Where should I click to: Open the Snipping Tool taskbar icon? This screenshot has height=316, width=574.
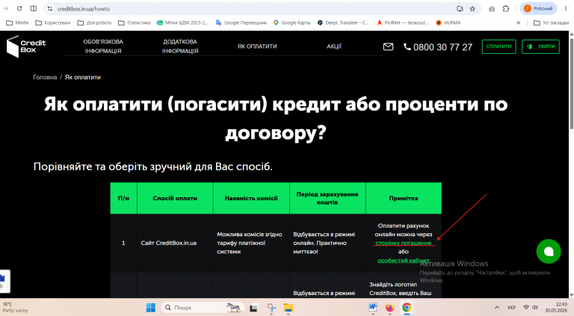pyautogui.click(x=271, y=308)
